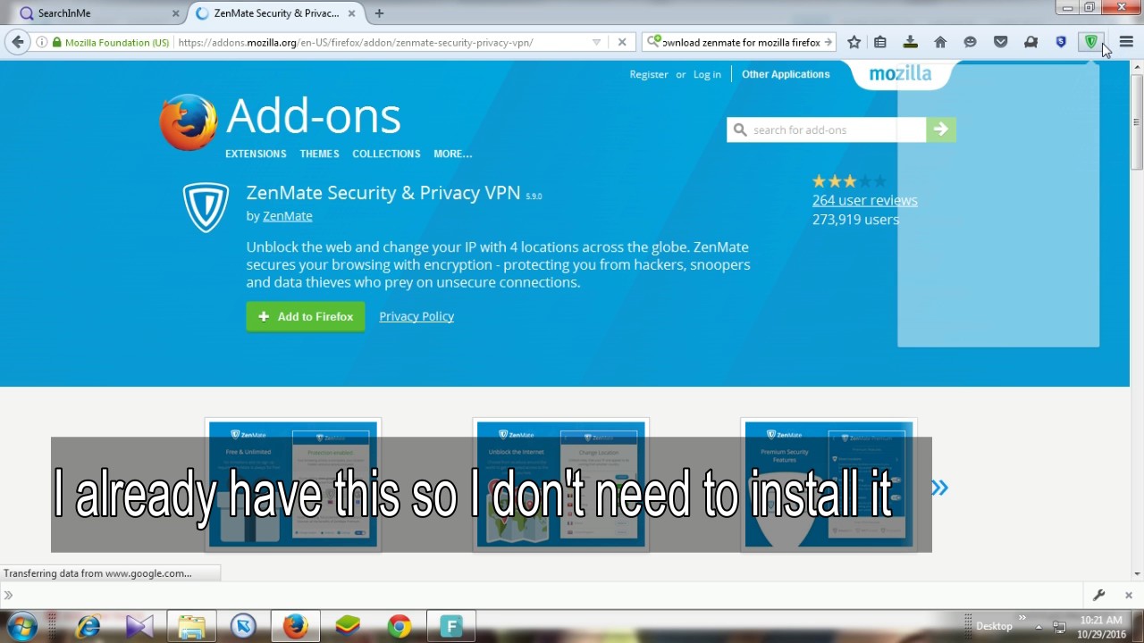Stop loading the page with the X
Image resolution: width=1144 pixels, height=643 pixels.
pos(622,42)
